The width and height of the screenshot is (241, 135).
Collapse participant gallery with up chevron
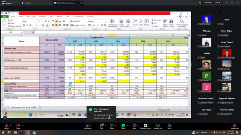[217, 12]
